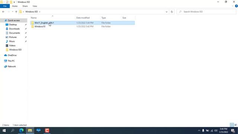
Task: Open This PC in the navigation pane
Action: coord(11,61)
